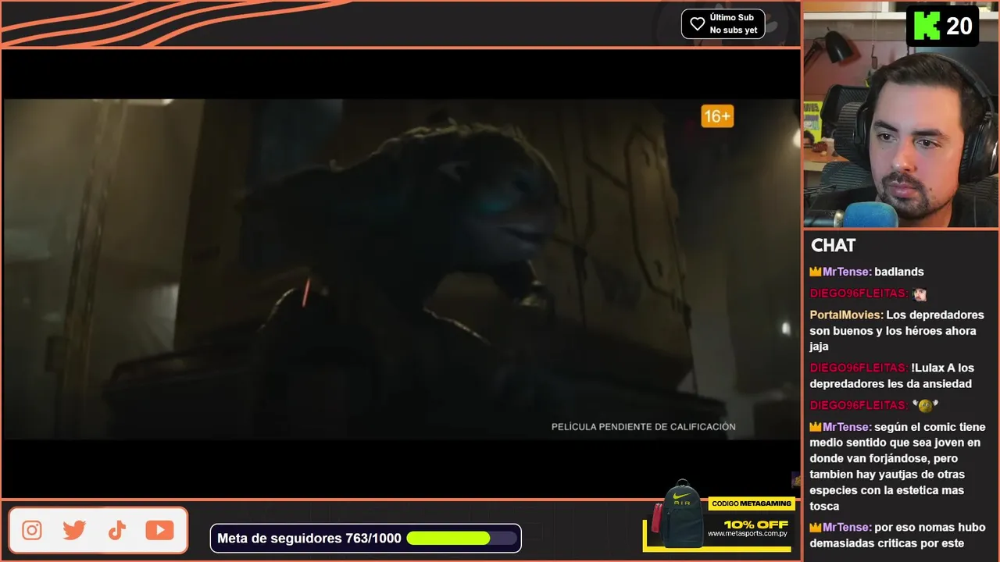Screen dimensions: 1000x562
Task: Click the 10% OFF promotion text
Action: pos(755,524)
